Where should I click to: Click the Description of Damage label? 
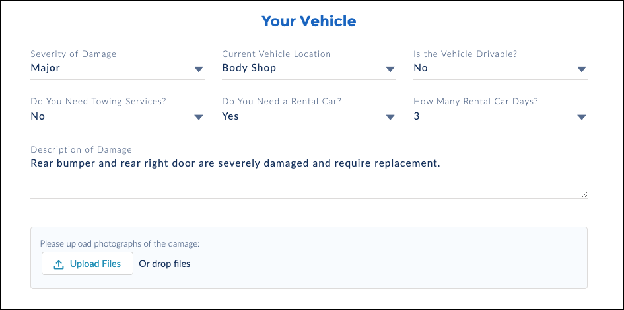click(x=81, y=150)
